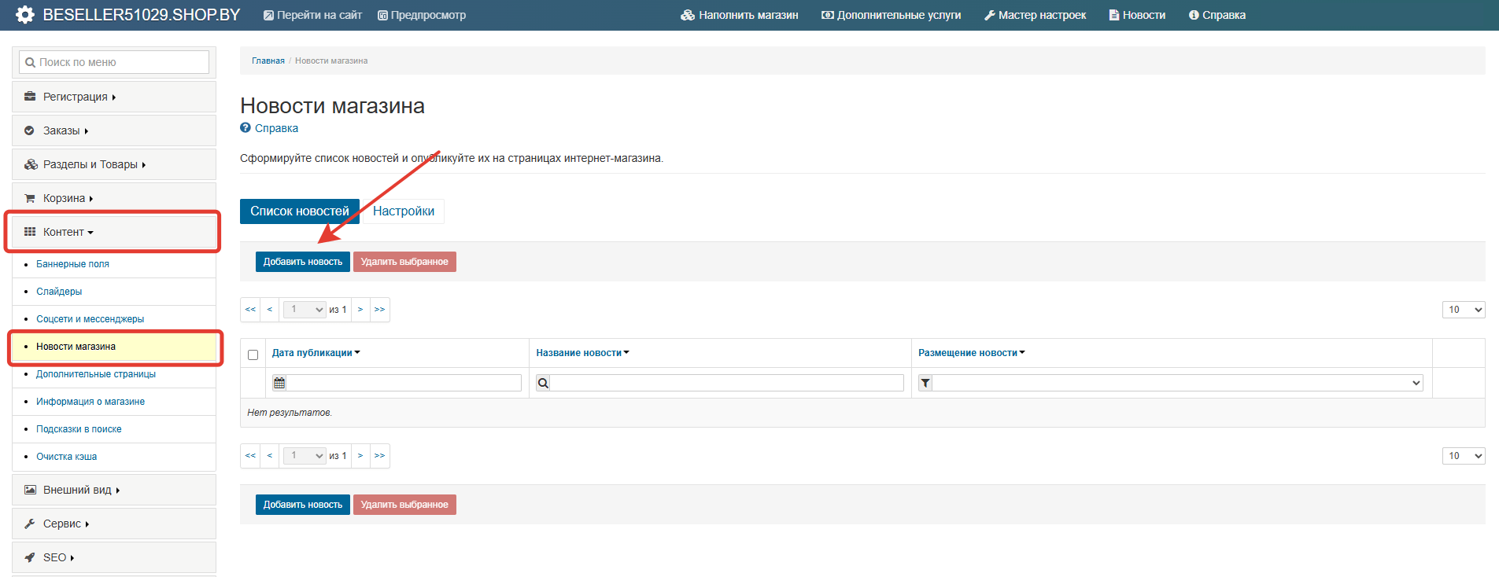Click Предпросмотр in the top bar
The height and width of the screenshot is (577, 1499).
point(422,15)
